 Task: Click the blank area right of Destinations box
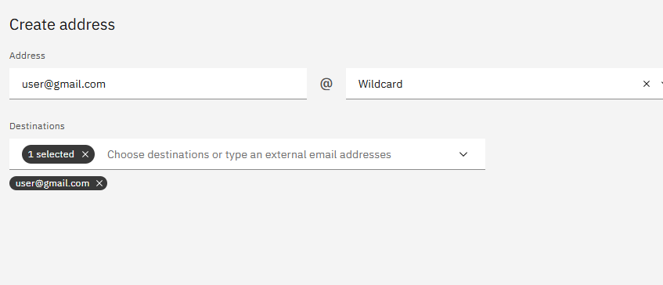pos(574,154)
